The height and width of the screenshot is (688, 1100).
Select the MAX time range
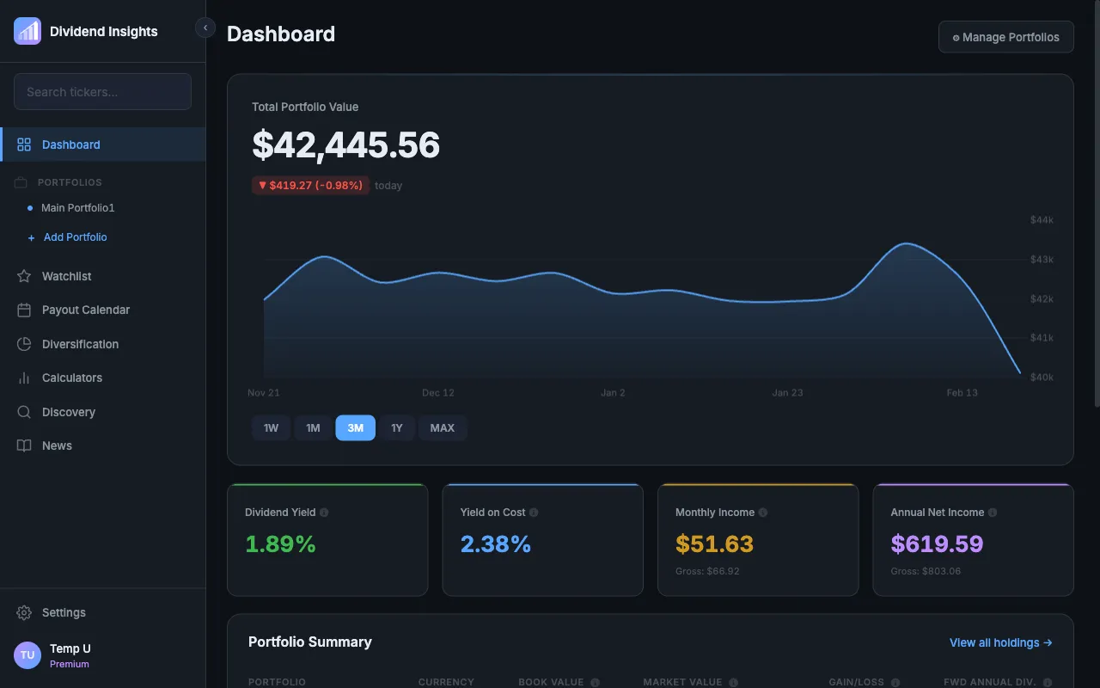443,427
